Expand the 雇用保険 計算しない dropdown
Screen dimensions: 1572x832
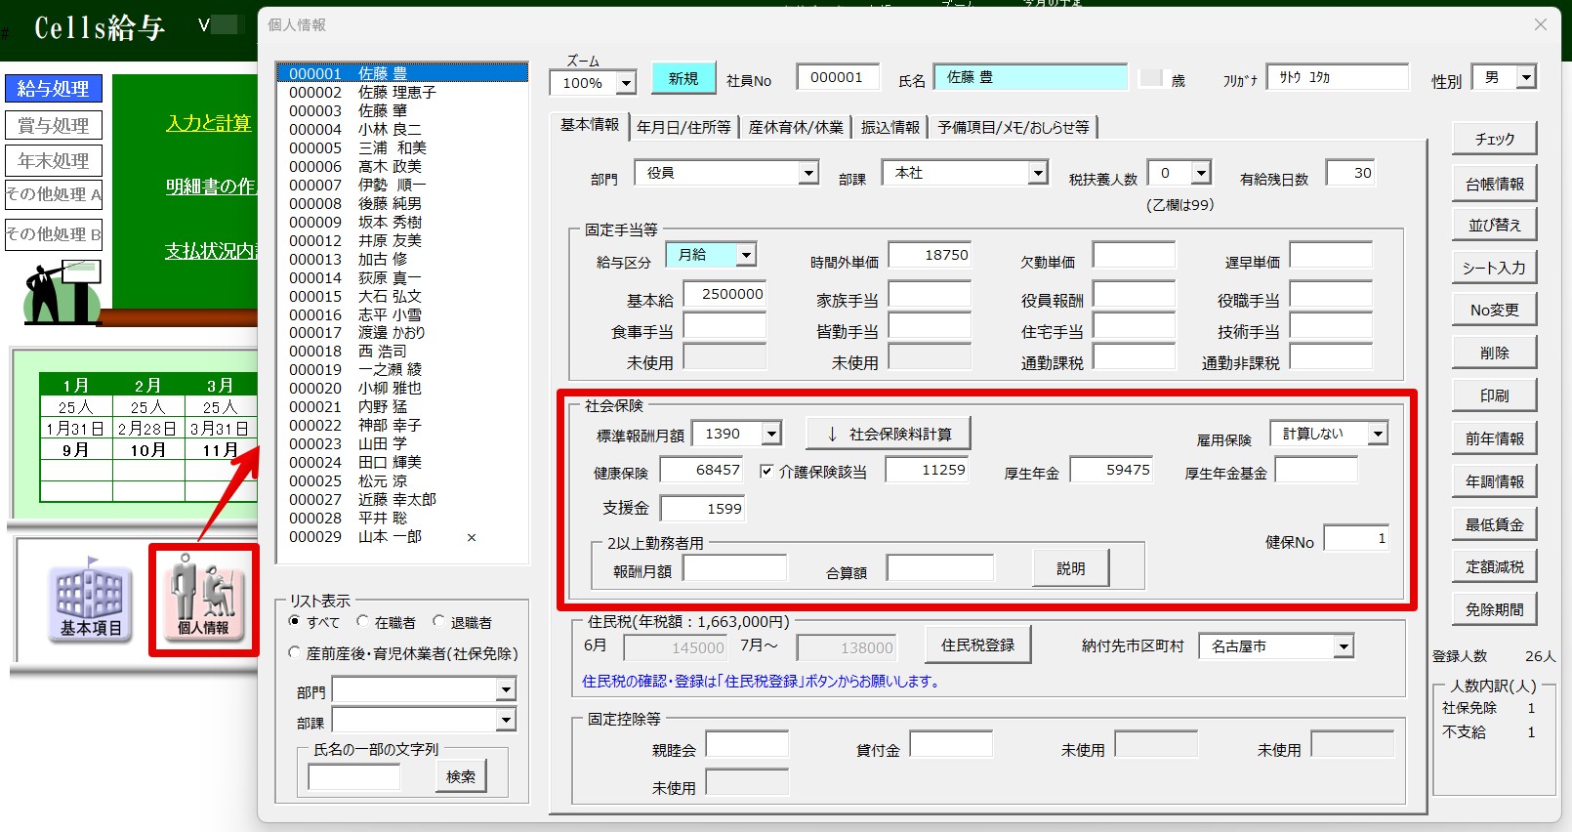click(x=1378, y=434)
